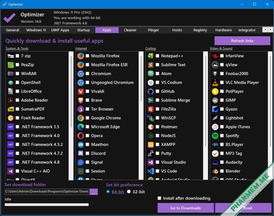Viewport: 274px width, 216px height.
Task: Switch to the Registry tab
Action: point(200,30)
